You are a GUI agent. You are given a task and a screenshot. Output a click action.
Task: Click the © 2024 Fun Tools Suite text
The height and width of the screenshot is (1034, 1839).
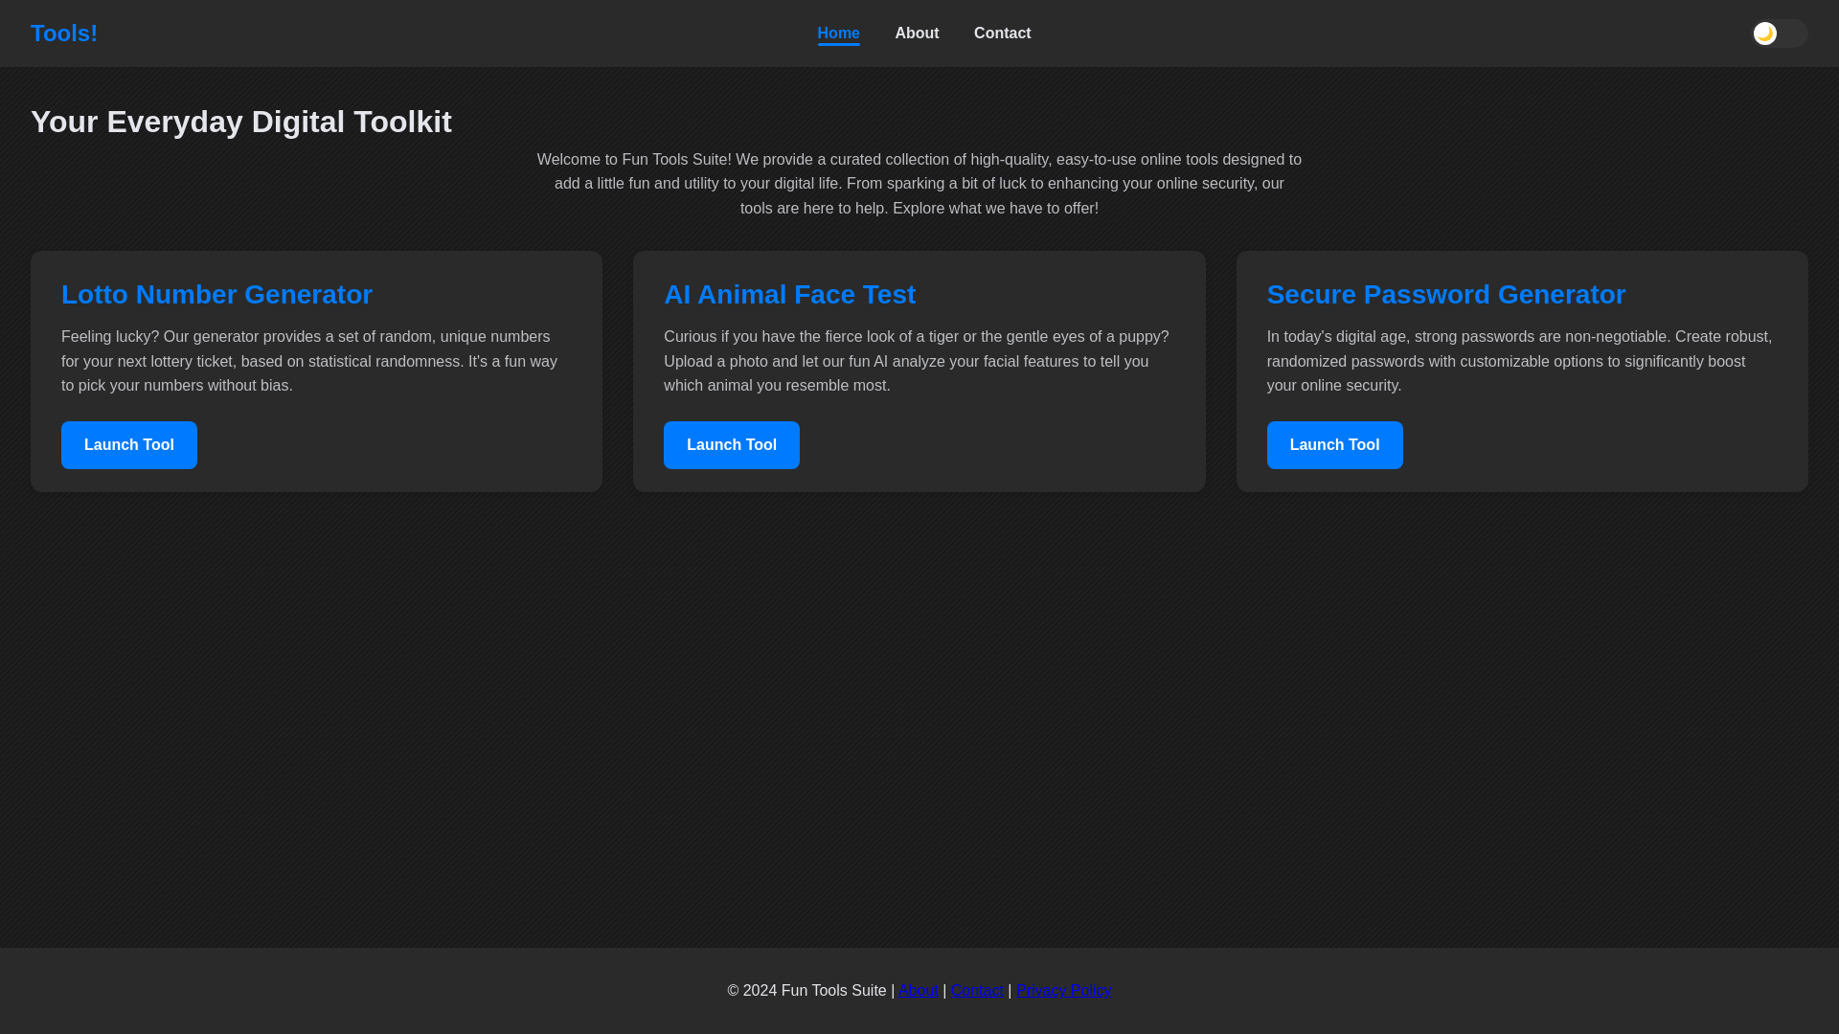click(x=806, y=991)
